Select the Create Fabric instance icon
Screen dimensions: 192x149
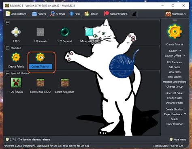[16, 57]
